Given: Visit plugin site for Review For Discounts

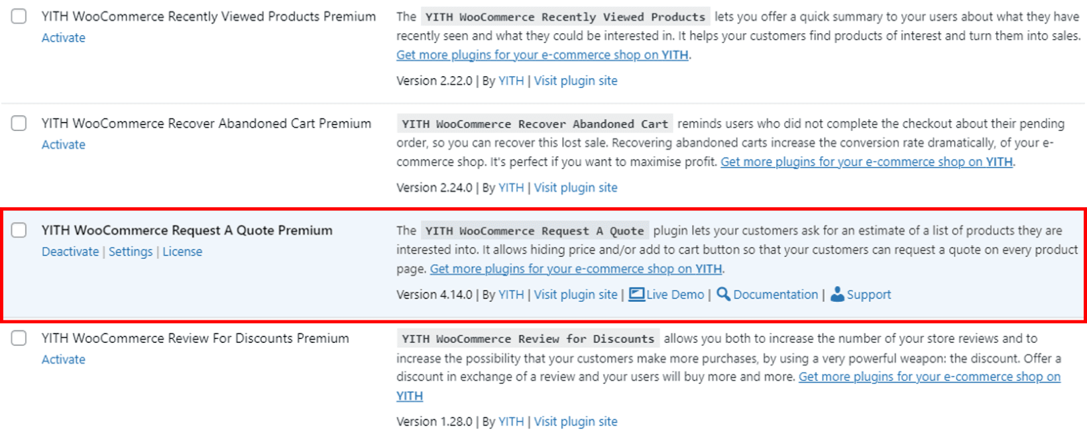Looking at the screenshot, I should [x=575, y=421].
